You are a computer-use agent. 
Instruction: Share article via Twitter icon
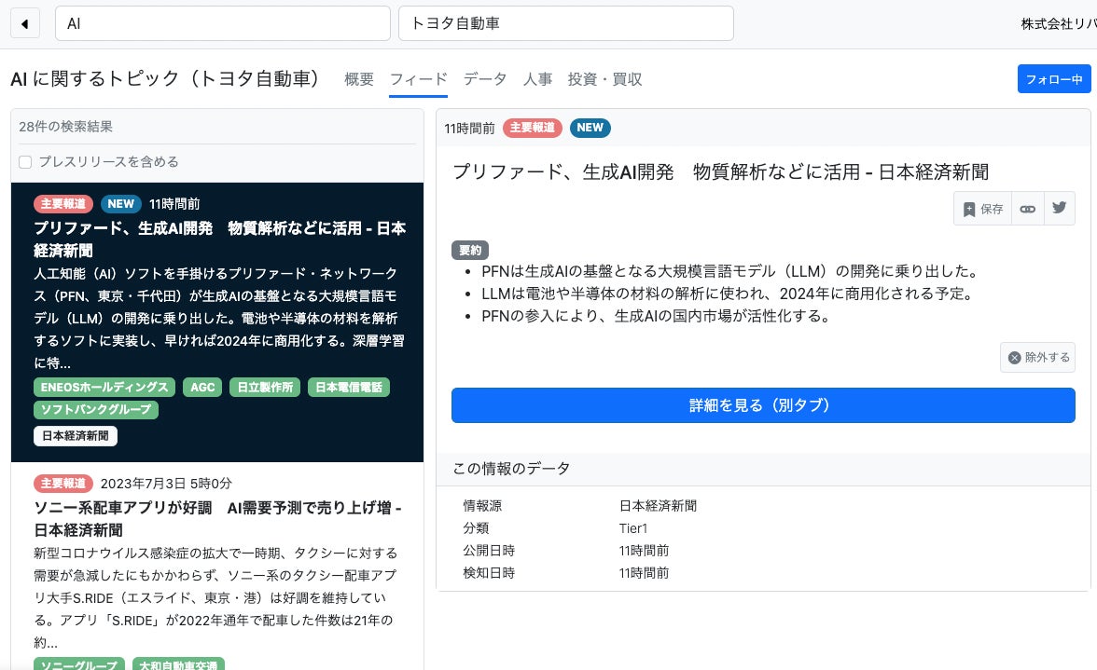point(1060,208)
